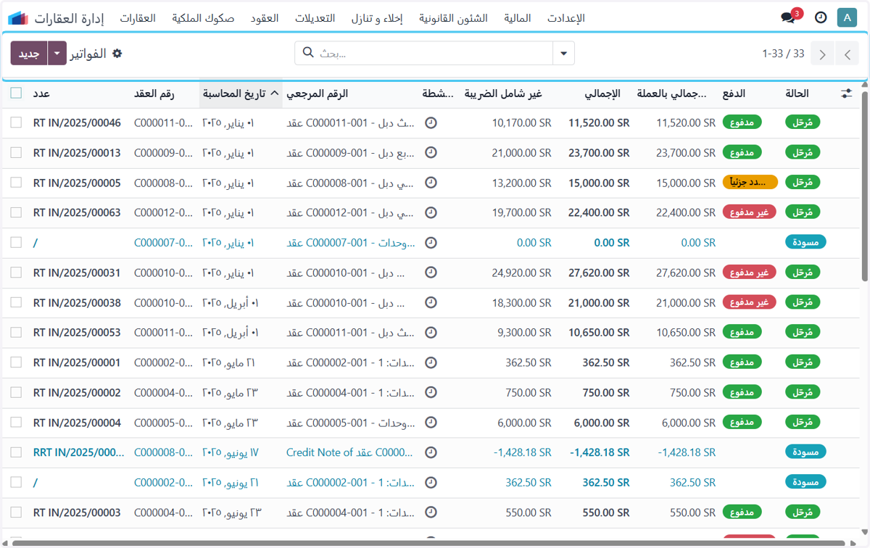Viewport: 870px width, 548px height.
Task: Click date ٢١ مايو, ٢٠٢٥ cell
Action: pos(231,362)
